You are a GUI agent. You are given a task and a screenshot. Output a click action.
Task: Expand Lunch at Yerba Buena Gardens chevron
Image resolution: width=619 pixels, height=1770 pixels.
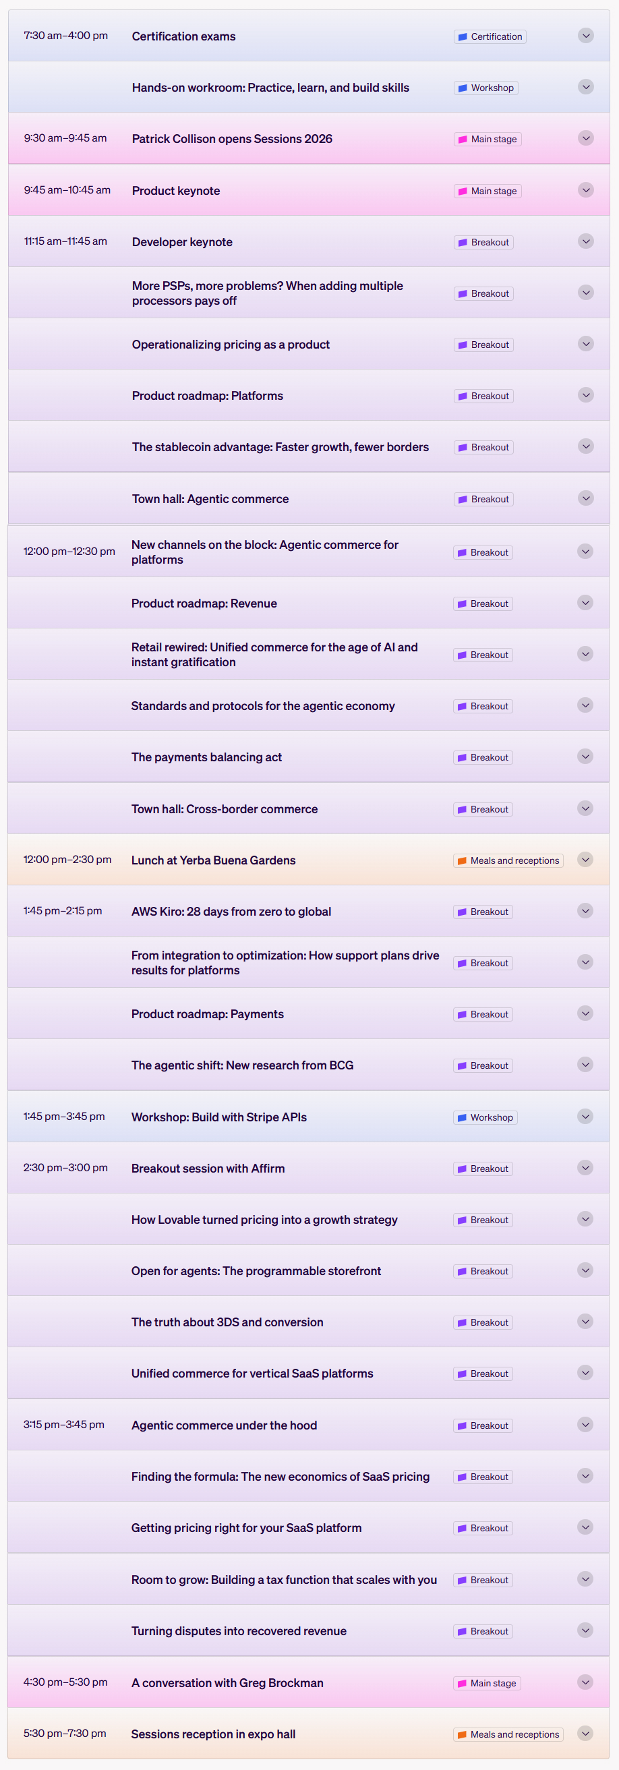tap(585, 860)
